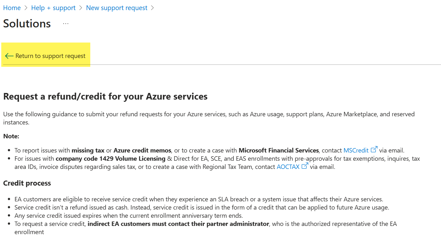The height and width of the screenshot is (242, 441).
Task: Click Return to support request
Action: (x=51, y=55)
